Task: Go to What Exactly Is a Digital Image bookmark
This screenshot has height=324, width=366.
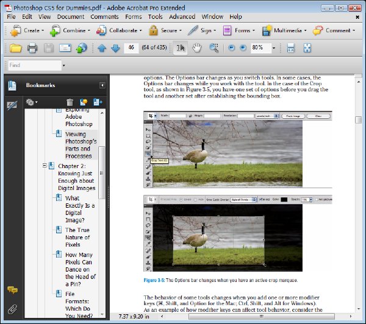Action: point(80,209)
